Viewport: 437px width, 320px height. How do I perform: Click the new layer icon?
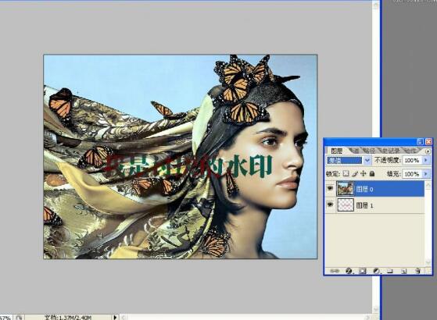403,271
